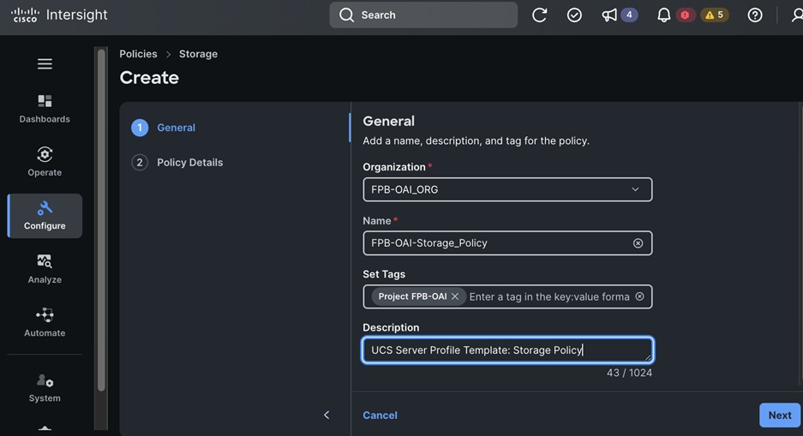Viewport: 803px width, 436px height.
Task: Collapse the wizard steps panel
Action: (327, 415)
